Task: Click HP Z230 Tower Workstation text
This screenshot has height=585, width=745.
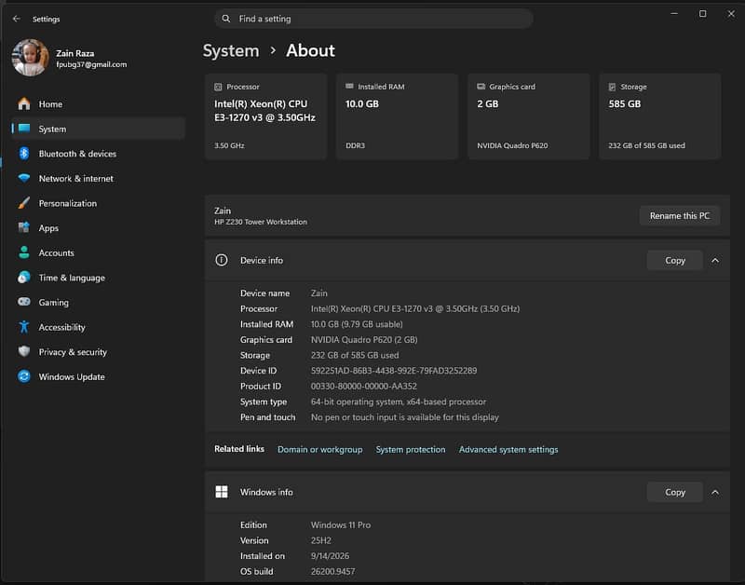Action: coord(261,222)
